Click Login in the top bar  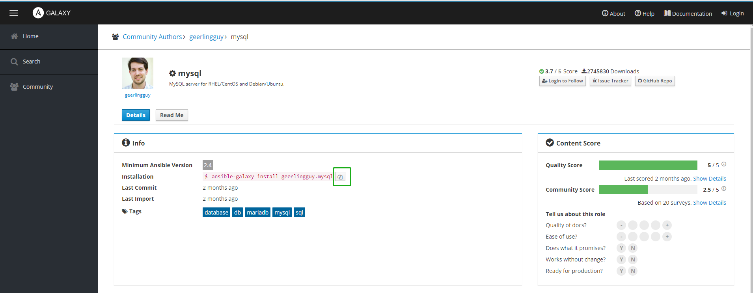732,13
